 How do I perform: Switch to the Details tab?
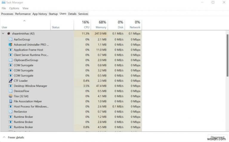tap(72, 14)
